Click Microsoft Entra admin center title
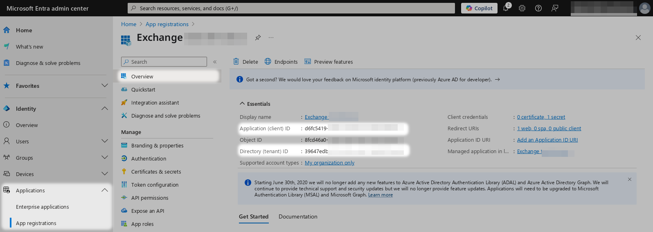This screenshot has width=653, height=232. pos(47,8)
